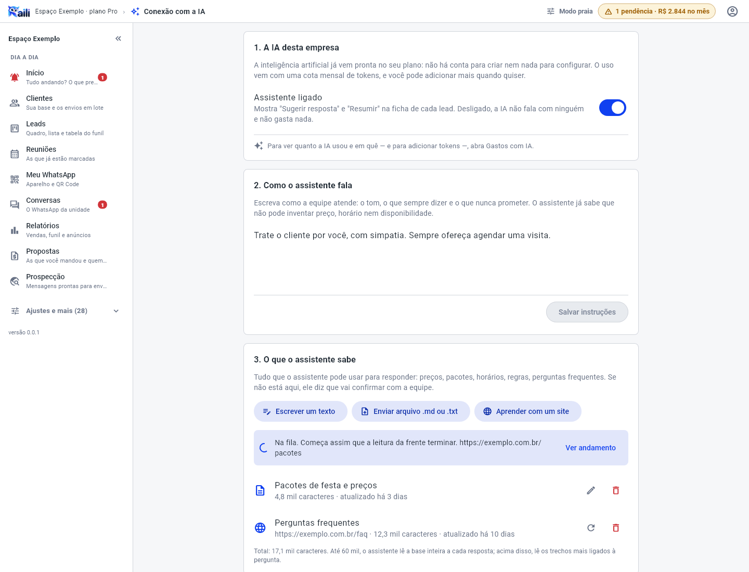Image resolution: width=749 pixels, height=572 pixels.
Task: Edit Pacotes de festa e preços with pencil
Action: click(x=591, y=490)
